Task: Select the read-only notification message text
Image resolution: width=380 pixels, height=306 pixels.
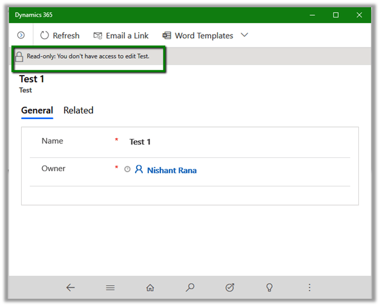Action: [88, 56]
